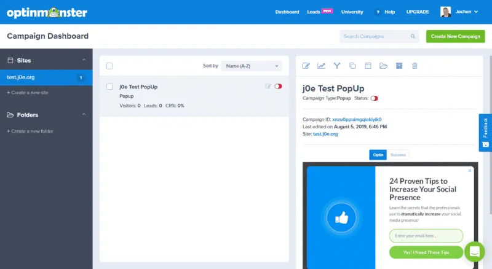Open the test.j0e.org site link in details
This screenshot has height=269, width=492.
pyautogui.click(x=325, y=134)
